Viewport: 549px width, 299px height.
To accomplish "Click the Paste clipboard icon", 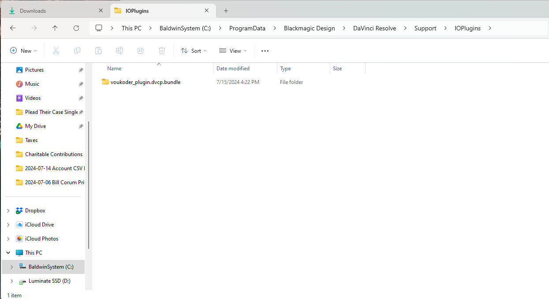I will (98, 51).
